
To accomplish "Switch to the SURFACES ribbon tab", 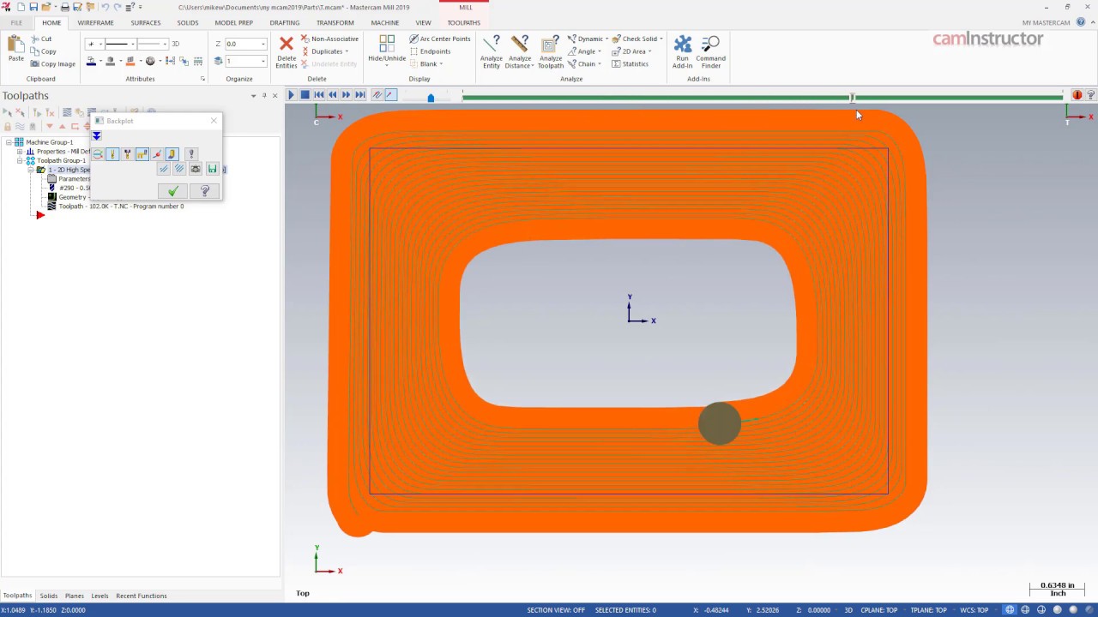I will pyautogui.click(x=146, y=23).
